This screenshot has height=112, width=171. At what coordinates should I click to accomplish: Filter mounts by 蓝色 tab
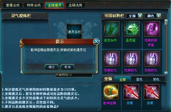point(139,79)
